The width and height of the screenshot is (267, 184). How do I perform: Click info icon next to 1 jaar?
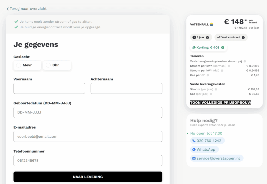coord(208,37)
